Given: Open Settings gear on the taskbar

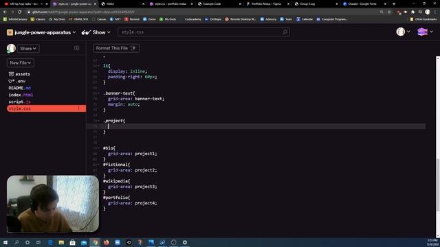Looking at the screenshot, I should (x=185, y=242).
